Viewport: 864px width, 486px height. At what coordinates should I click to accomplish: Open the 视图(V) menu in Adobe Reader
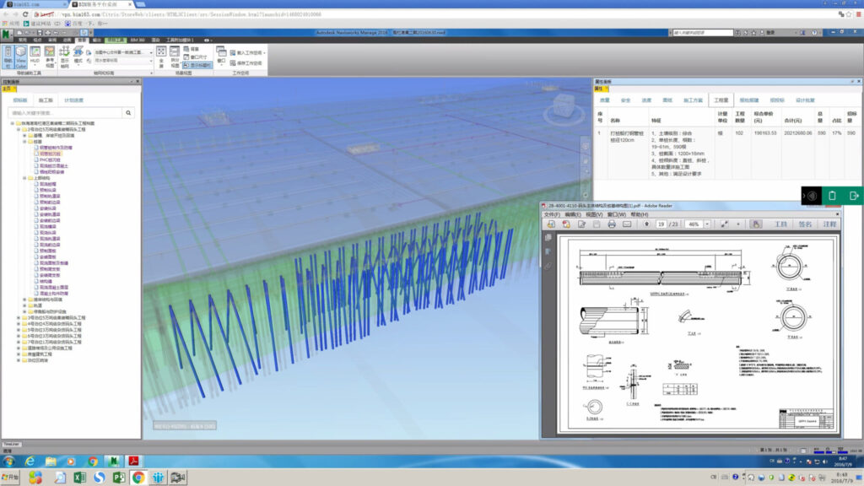click(x=596, y=214)
